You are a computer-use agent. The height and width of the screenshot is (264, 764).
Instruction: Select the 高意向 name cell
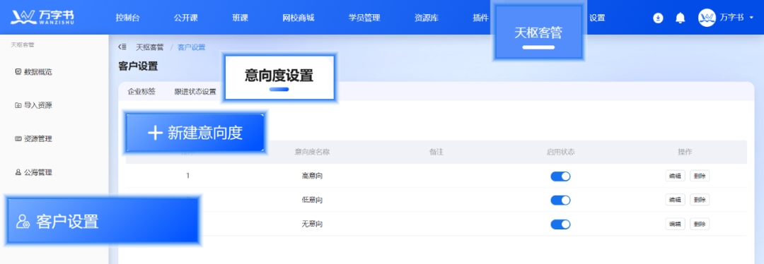coord(313,176)
